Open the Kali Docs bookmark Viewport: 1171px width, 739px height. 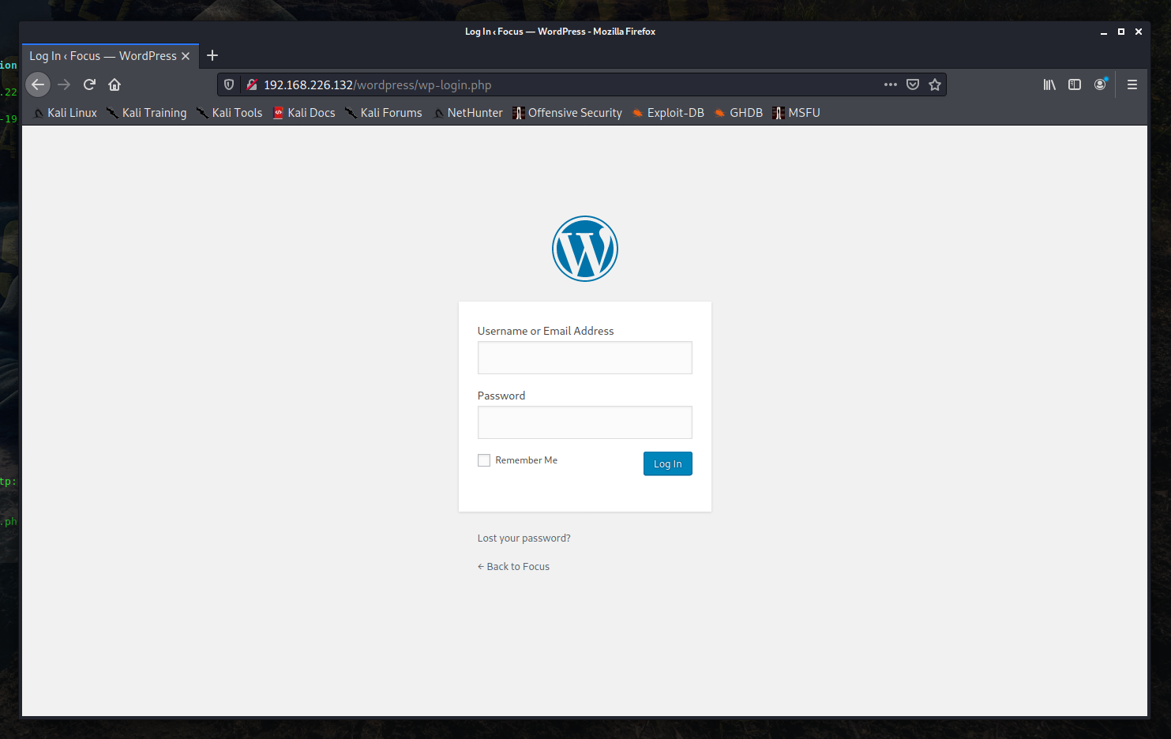click(304, 113)
